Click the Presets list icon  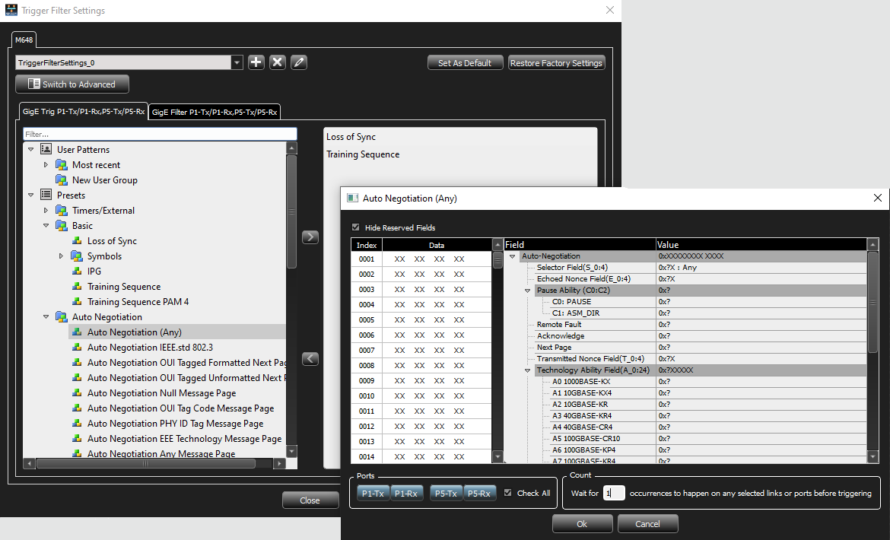click(46, 195)
